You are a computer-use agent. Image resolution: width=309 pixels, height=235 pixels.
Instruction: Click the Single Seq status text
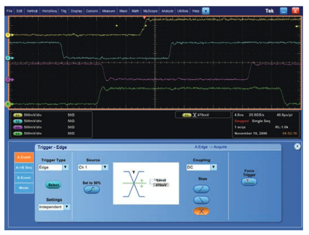coord(261,121)
